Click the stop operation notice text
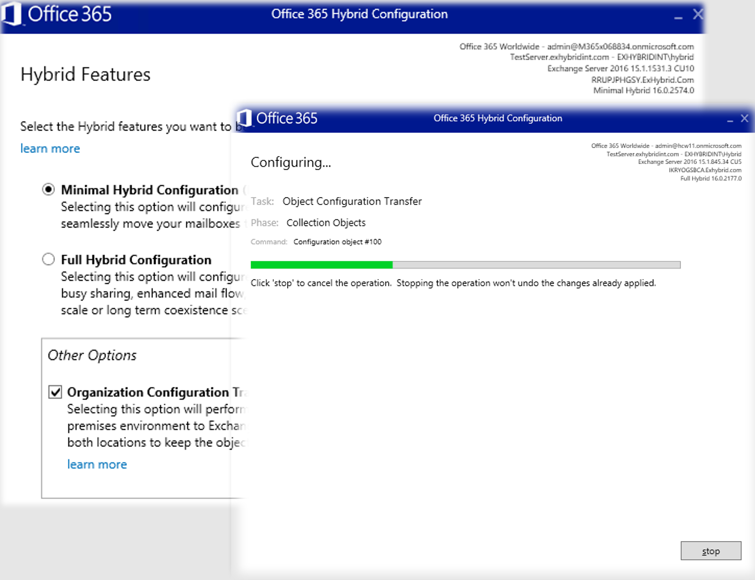Viewport: 755px width, 580px height. (x=453, y=283)
